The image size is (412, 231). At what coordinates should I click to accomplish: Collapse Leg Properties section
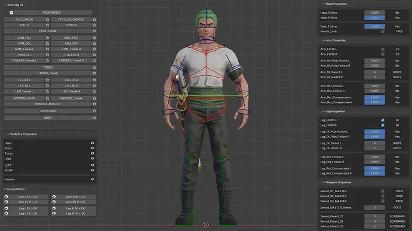coord(324,112)
